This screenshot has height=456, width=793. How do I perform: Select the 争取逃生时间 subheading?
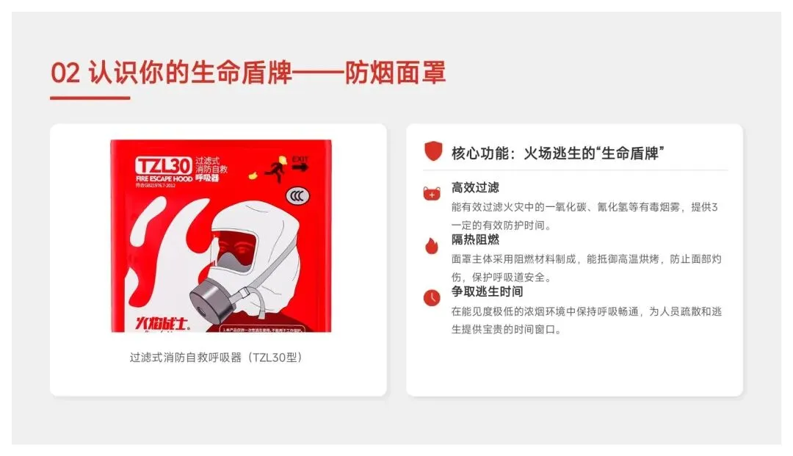tap(487, 292)
